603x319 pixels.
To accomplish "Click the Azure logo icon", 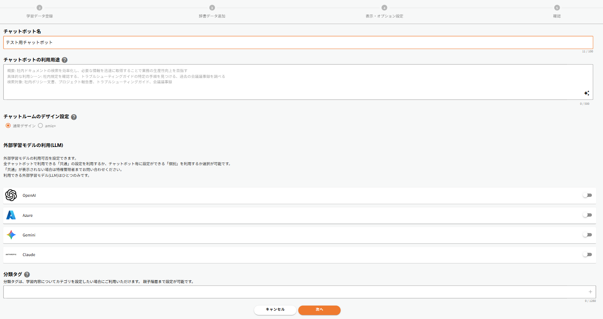I will [11, 215].
